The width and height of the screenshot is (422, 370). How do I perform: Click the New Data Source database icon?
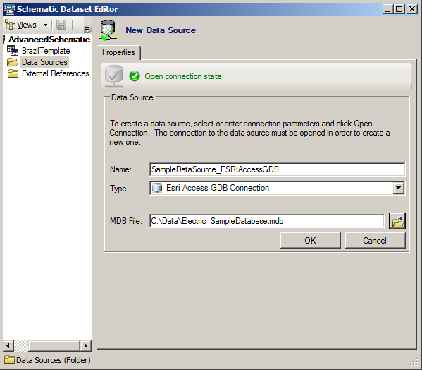coord(108,30)
